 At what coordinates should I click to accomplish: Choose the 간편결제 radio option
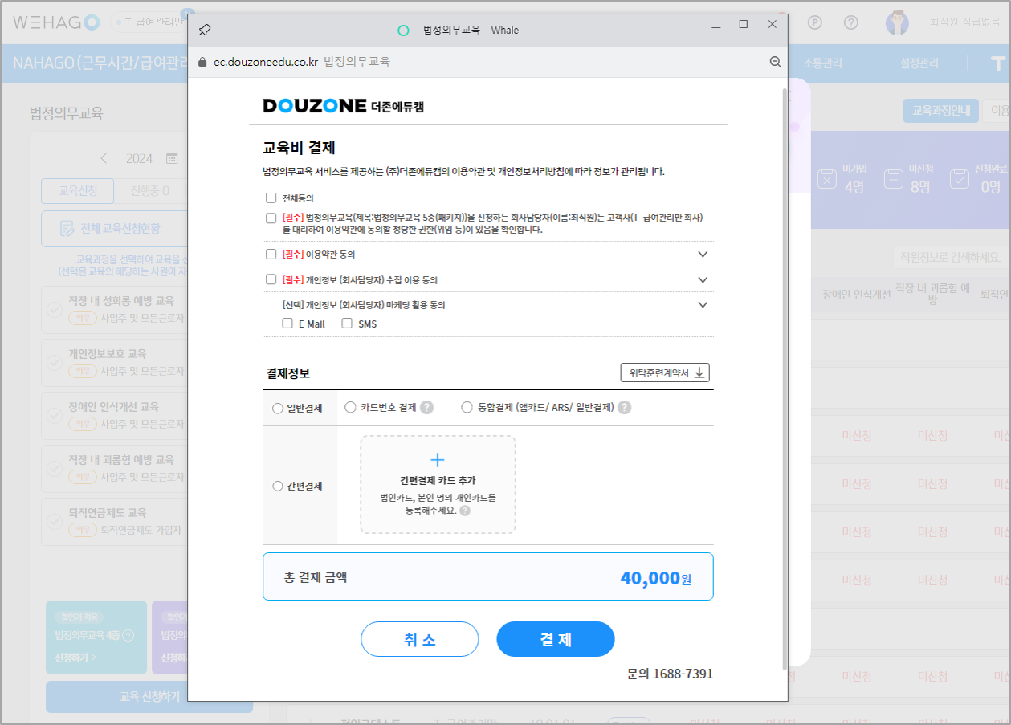click(278, 486)
